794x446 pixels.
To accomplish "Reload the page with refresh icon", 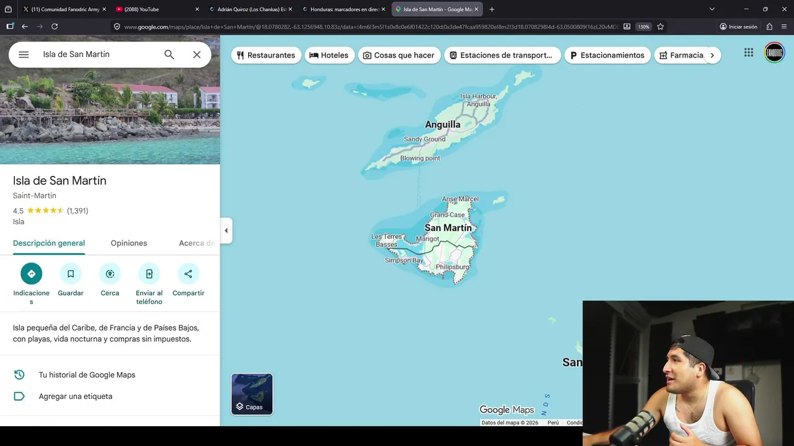I will click(55, 27).
